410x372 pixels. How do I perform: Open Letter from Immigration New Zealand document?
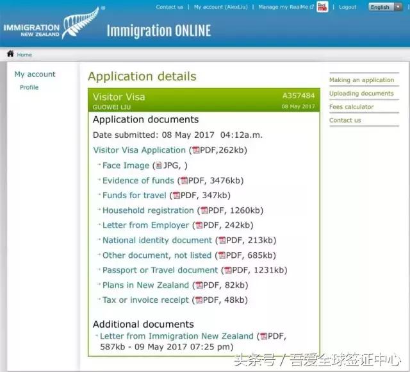click(177, 336)
